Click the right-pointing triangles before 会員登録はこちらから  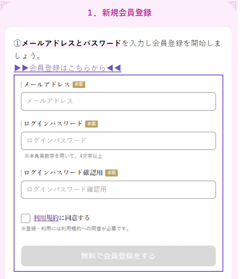tap(21, 68)
